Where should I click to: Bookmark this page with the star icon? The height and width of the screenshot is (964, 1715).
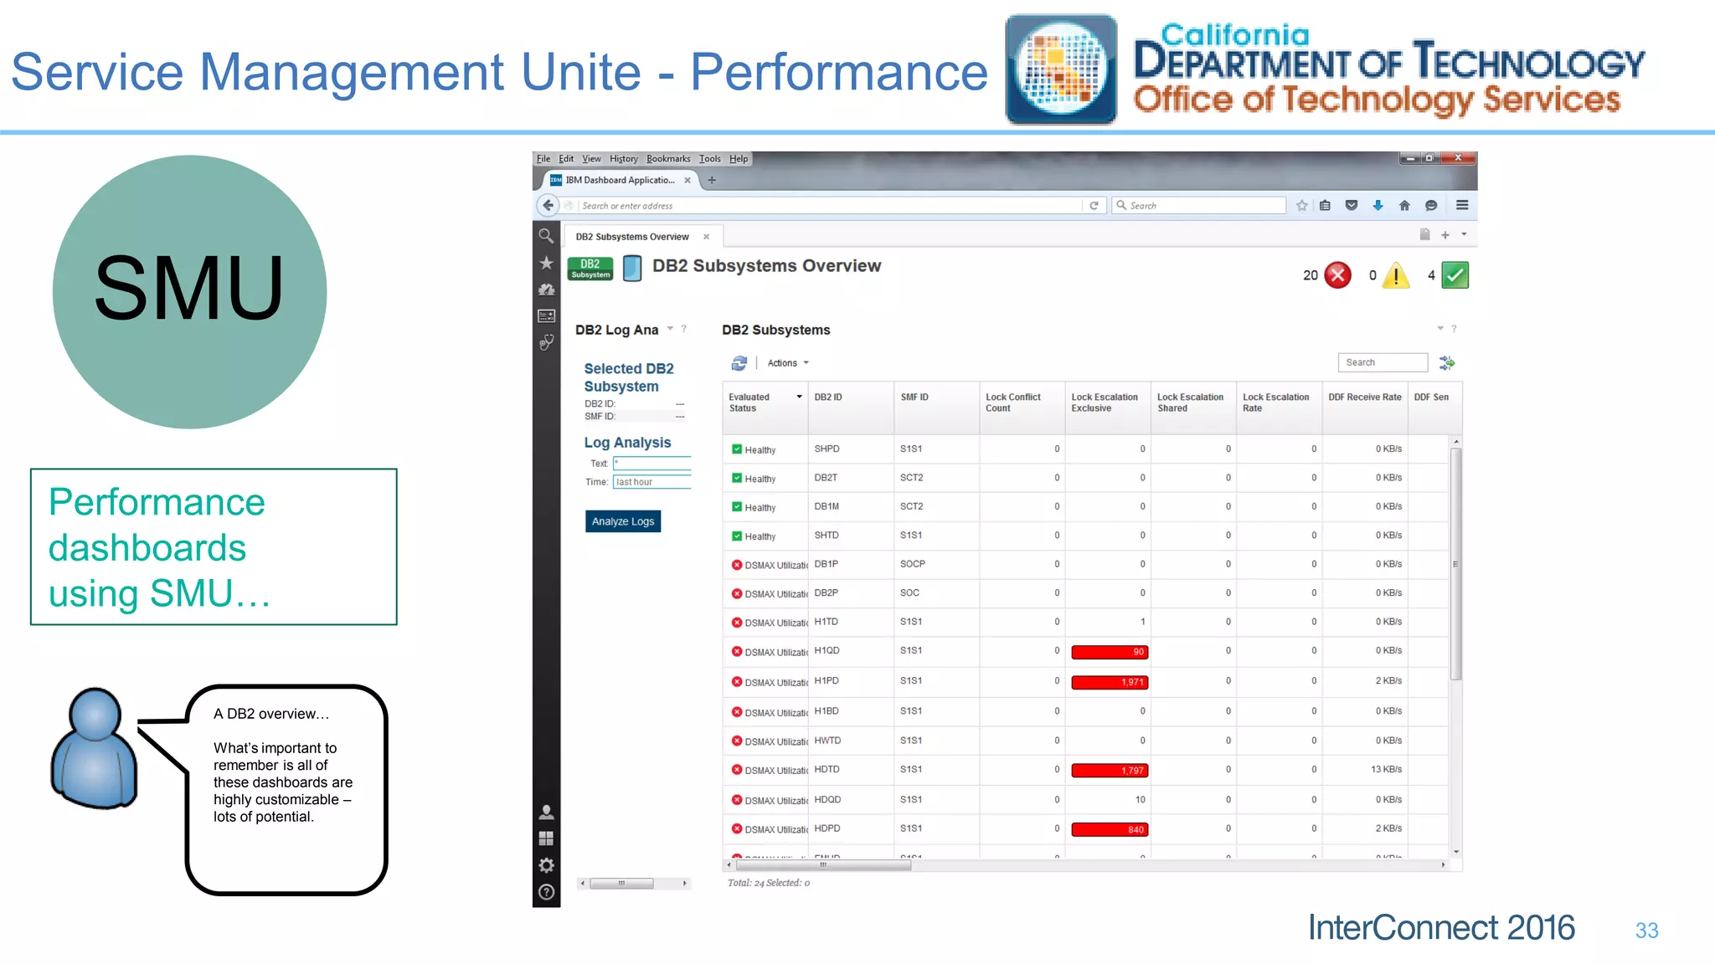1301,205
